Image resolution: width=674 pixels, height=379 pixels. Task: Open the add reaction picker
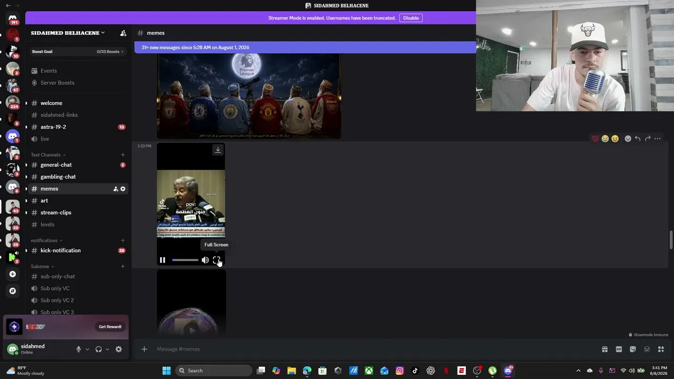(x=628, y=138)
